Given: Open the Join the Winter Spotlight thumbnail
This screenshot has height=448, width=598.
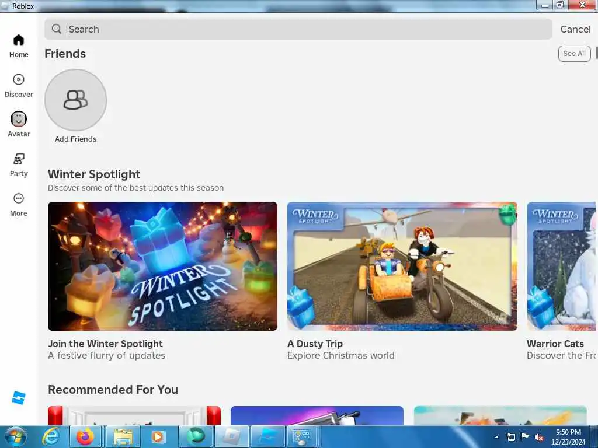Looking at the screenshot, I should tap(162, 266).
